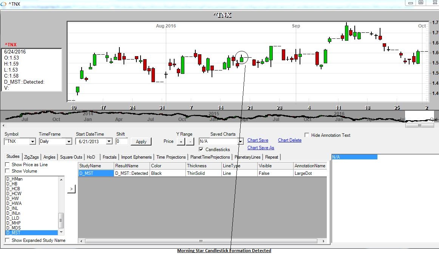This screenshot has height=260, width=439.
Task: Expand the TimeFrame Daily dropdown
Action: pyautogui.click(x=68, y=142)
